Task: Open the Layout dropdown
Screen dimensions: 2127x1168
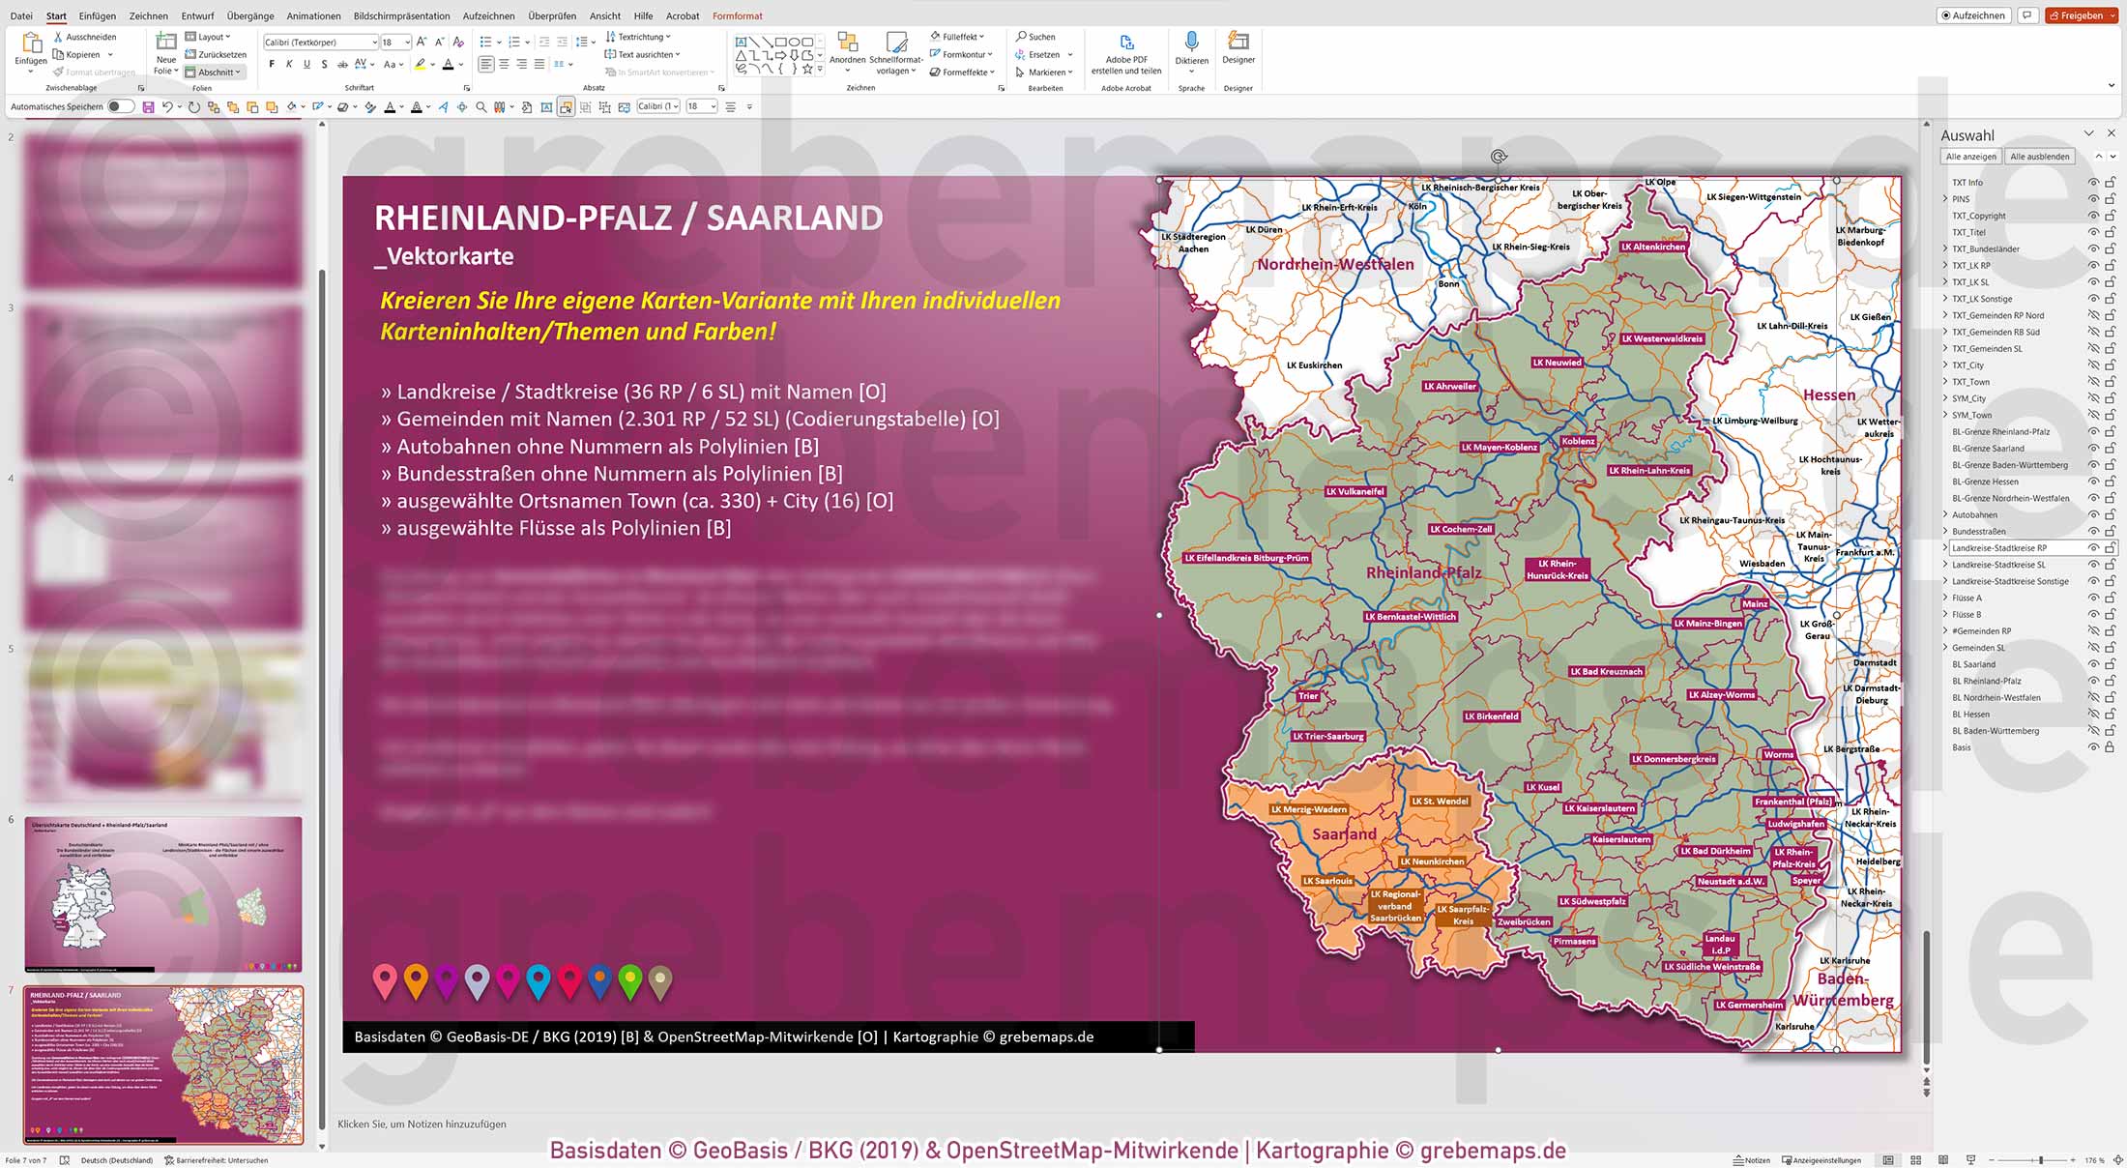Action: pyautogui.click(x=210, y=36)
